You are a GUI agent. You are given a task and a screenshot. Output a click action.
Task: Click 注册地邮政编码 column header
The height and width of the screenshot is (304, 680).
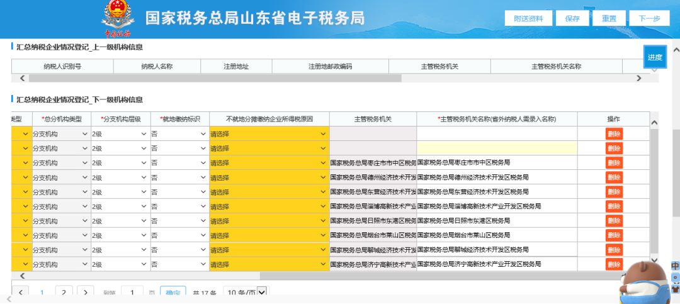[x=331, y=66]
